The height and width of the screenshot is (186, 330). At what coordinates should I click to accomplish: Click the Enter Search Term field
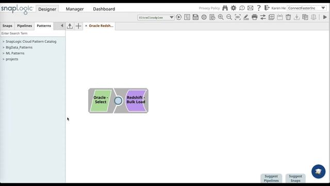coord(32,33)
